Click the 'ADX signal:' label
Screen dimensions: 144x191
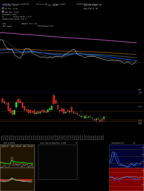(7, 26)
